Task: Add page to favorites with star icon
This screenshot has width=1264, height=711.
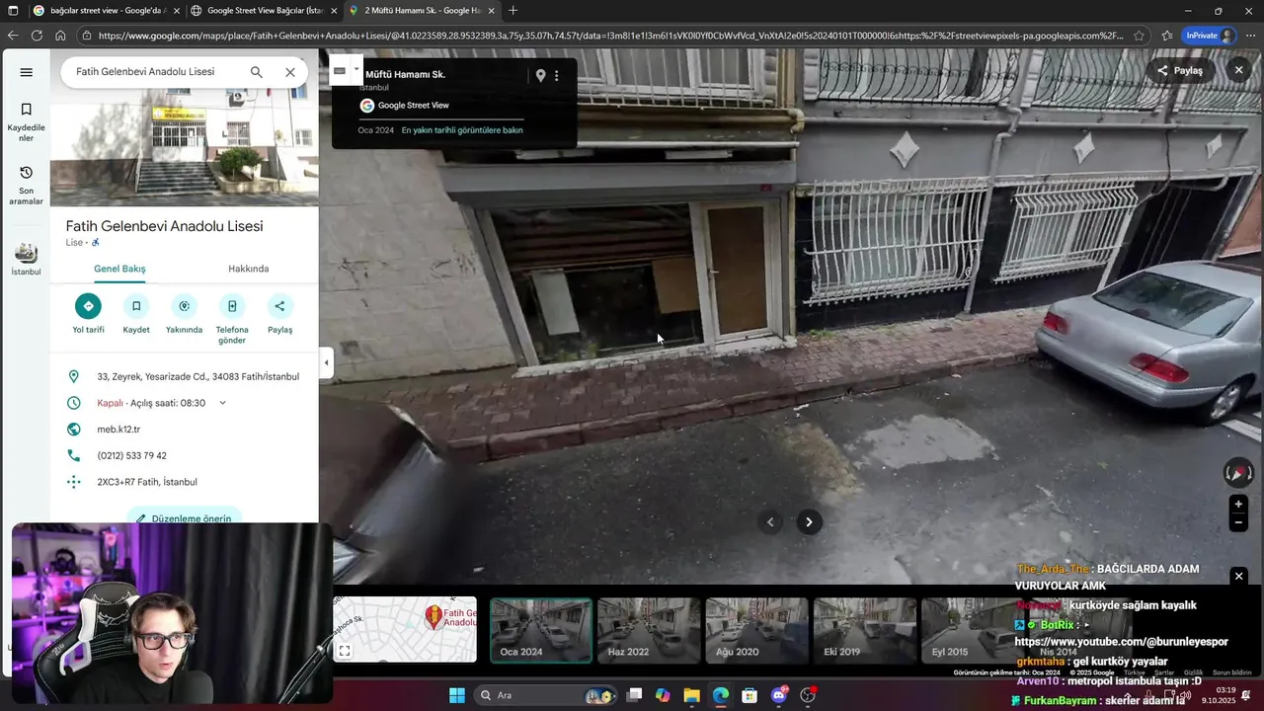Action: point(1140,36)
